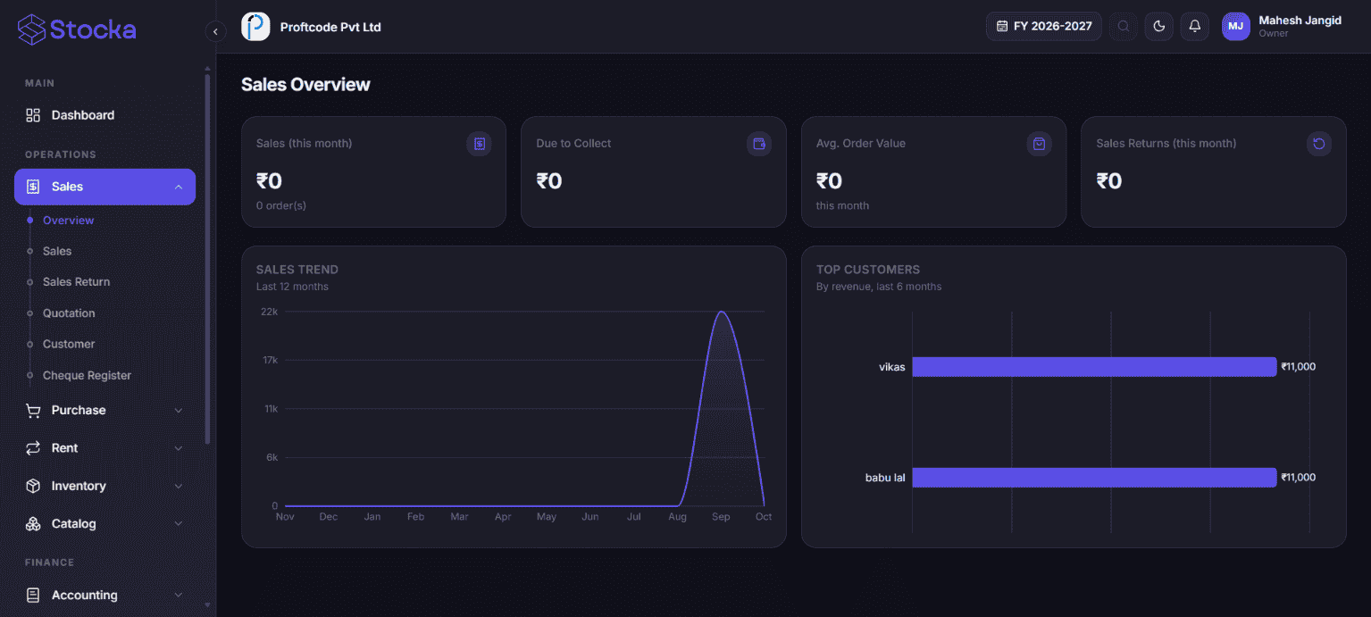This screenshot has height=617, width=1371.
Task: Open Quotation submenu item
Action: (69, 313)
